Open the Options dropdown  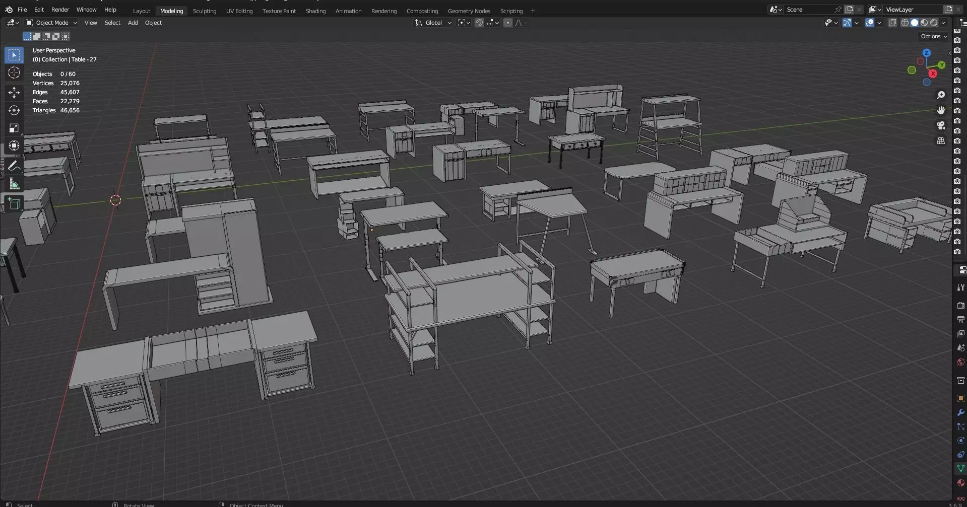coord(934,36)
